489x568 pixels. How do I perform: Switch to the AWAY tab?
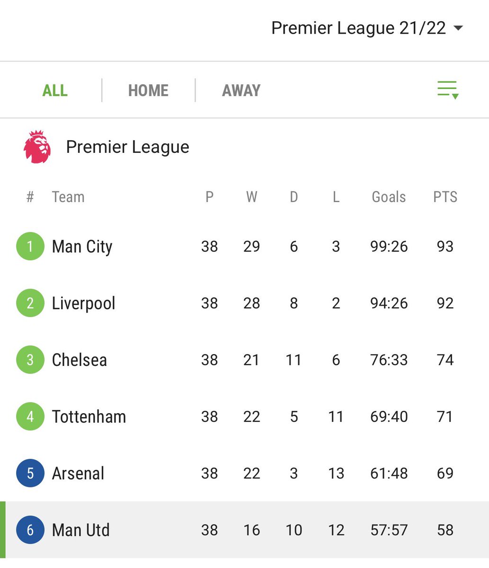coord(241,90)
